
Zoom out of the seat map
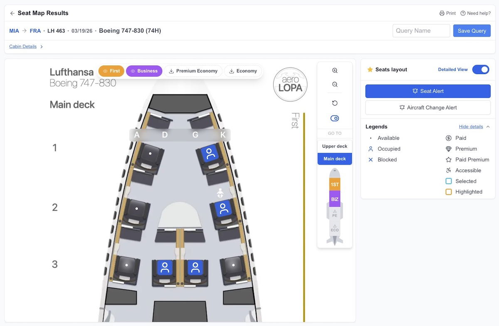[x=335, y=84]
